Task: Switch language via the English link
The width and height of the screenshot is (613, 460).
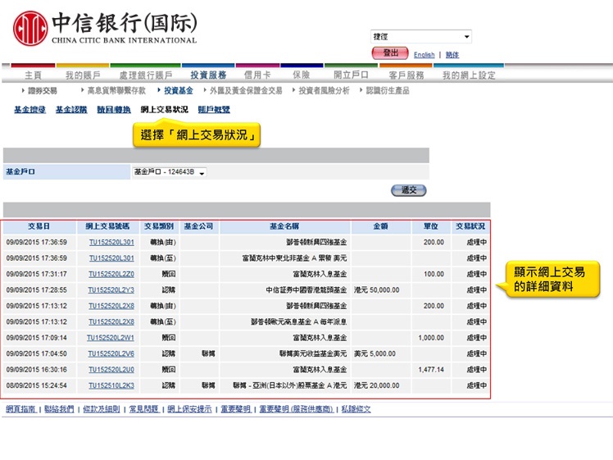Action: 425,55
